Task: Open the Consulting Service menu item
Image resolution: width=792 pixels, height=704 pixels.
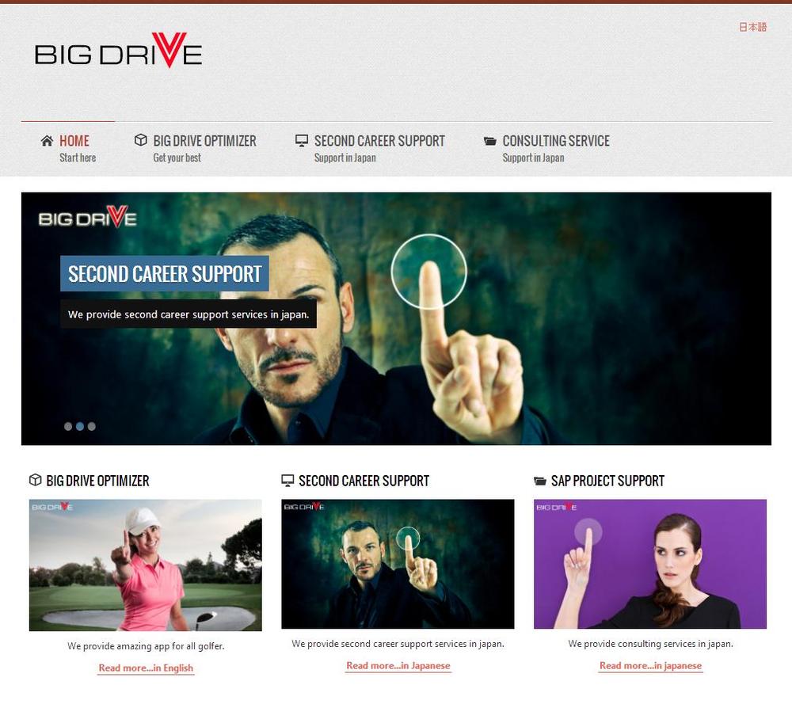Action: 556,141
